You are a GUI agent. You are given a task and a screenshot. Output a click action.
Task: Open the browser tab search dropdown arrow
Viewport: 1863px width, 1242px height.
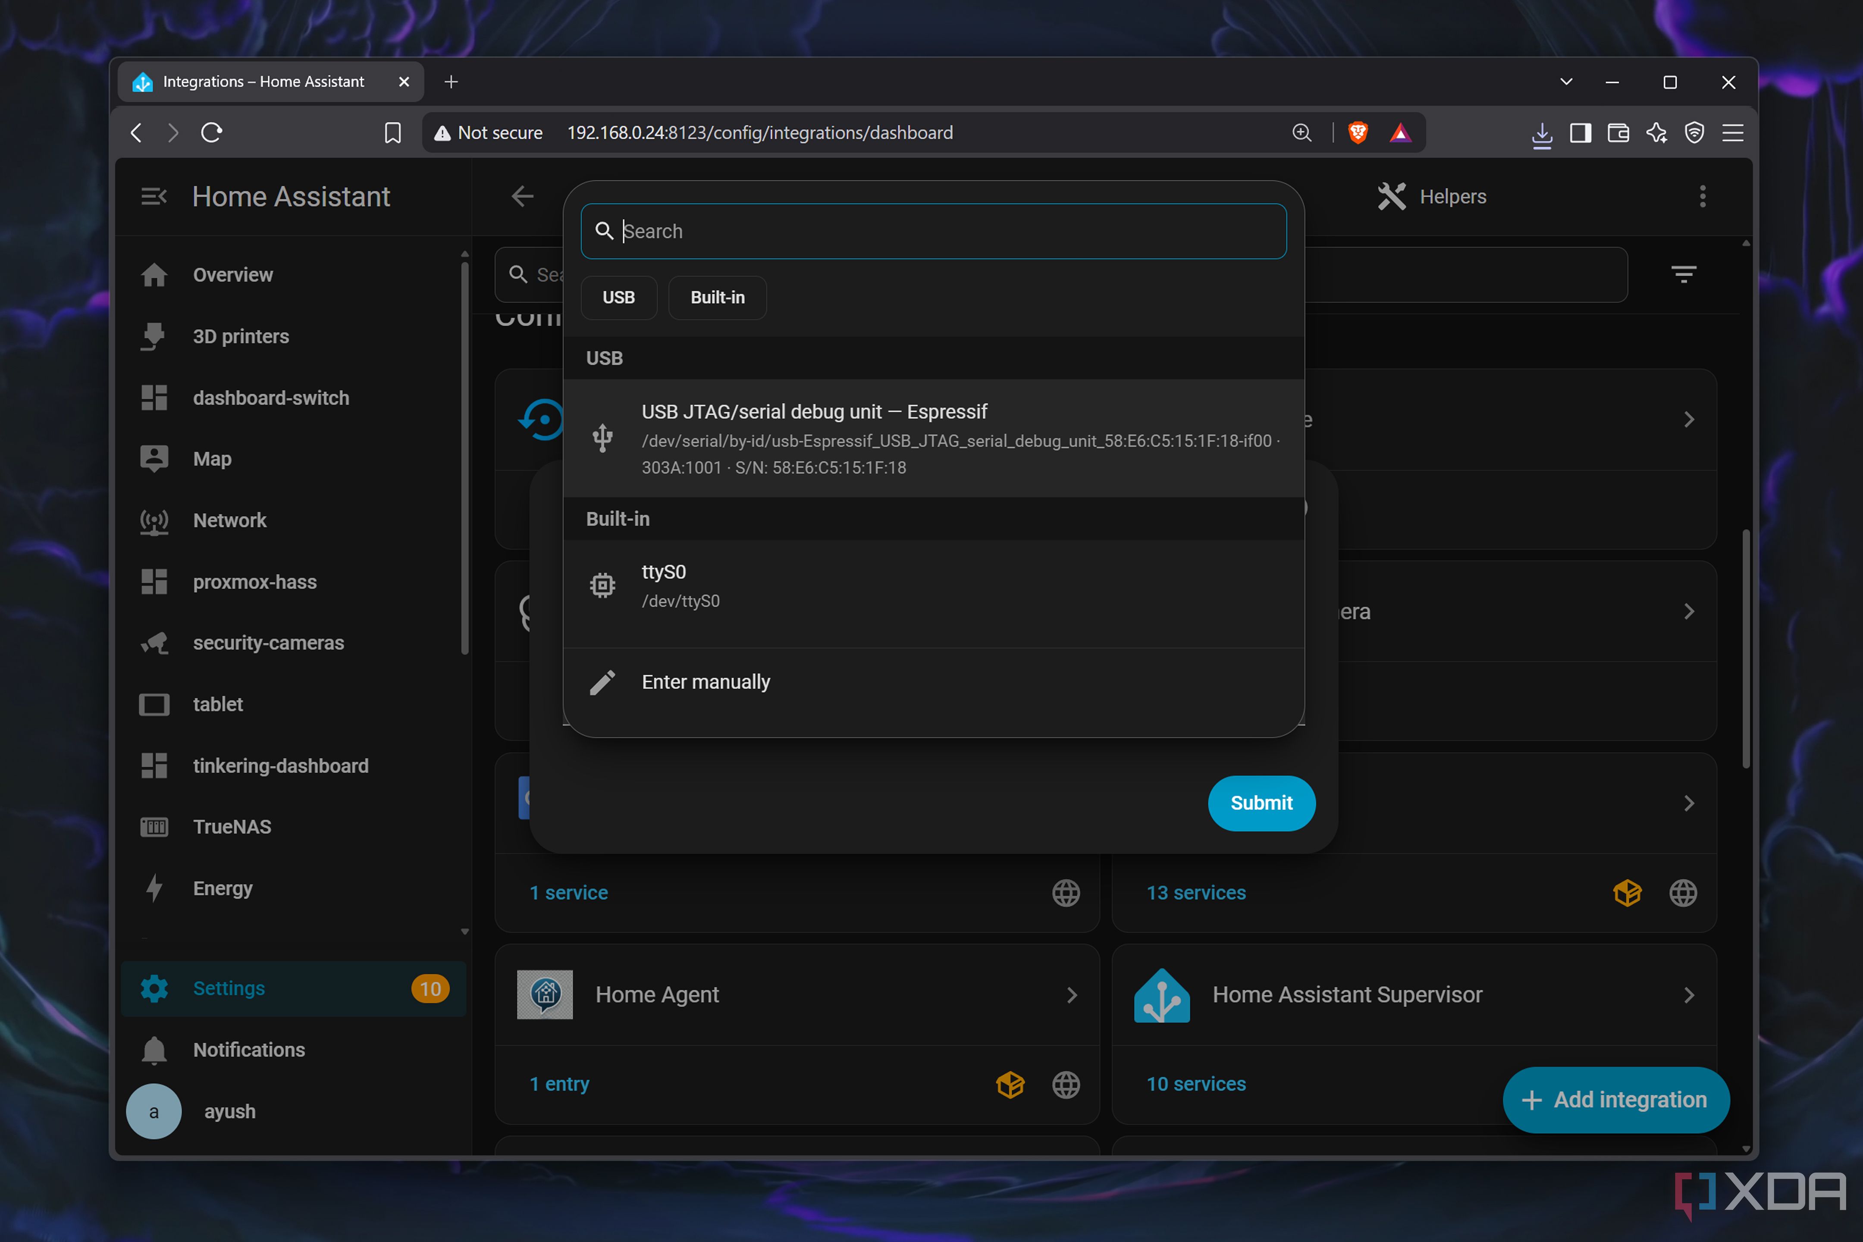coord(1566,82)
